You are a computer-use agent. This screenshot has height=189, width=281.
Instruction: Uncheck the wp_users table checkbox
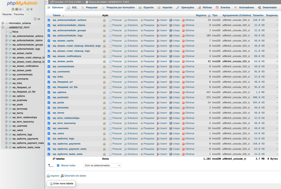click(x=49, y=134)
